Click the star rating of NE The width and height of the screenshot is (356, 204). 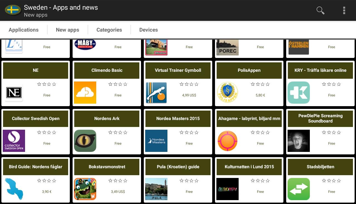tap(47, 84)
